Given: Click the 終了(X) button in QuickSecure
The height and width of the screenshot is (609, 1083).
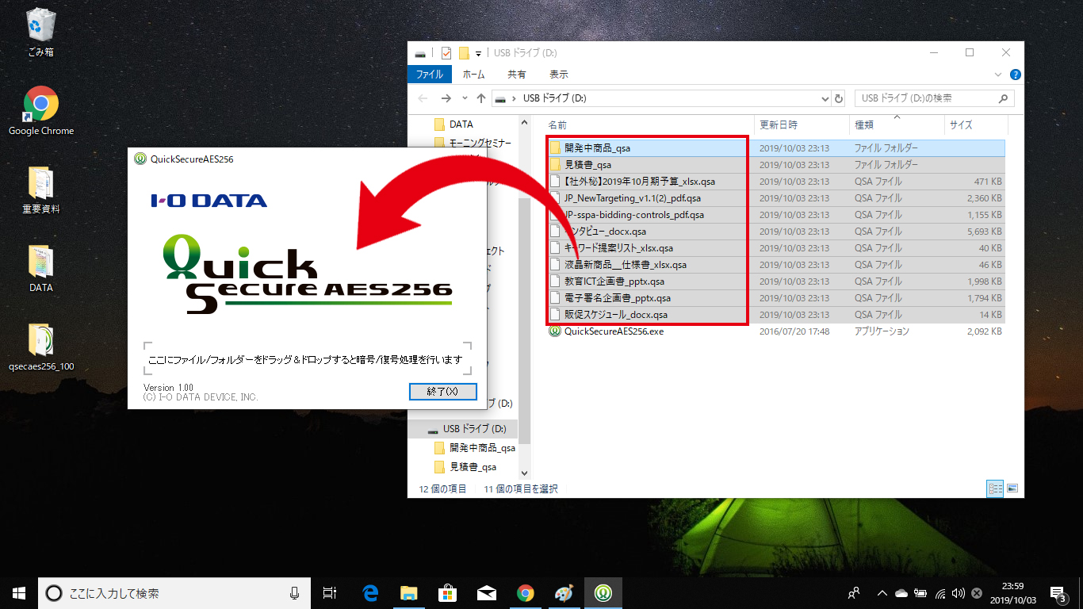Looking at the screenshot, I should (442, 392).
